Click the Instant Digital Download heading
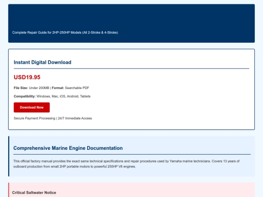263x197 pixels. [x=42, y=62]
